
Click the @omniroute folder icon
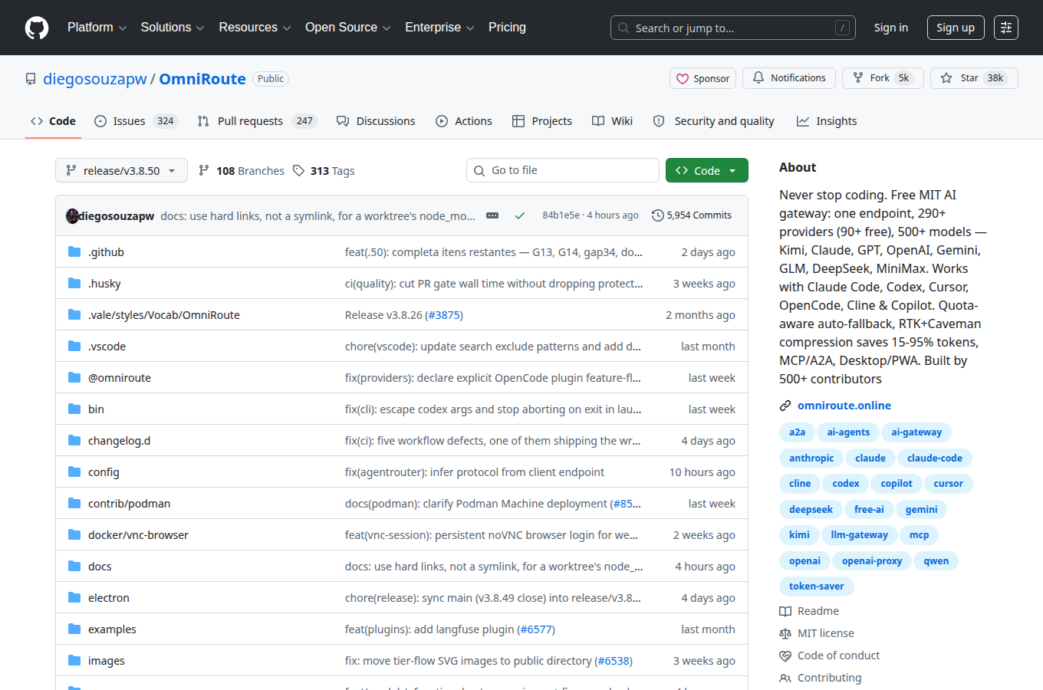(74, 377)
